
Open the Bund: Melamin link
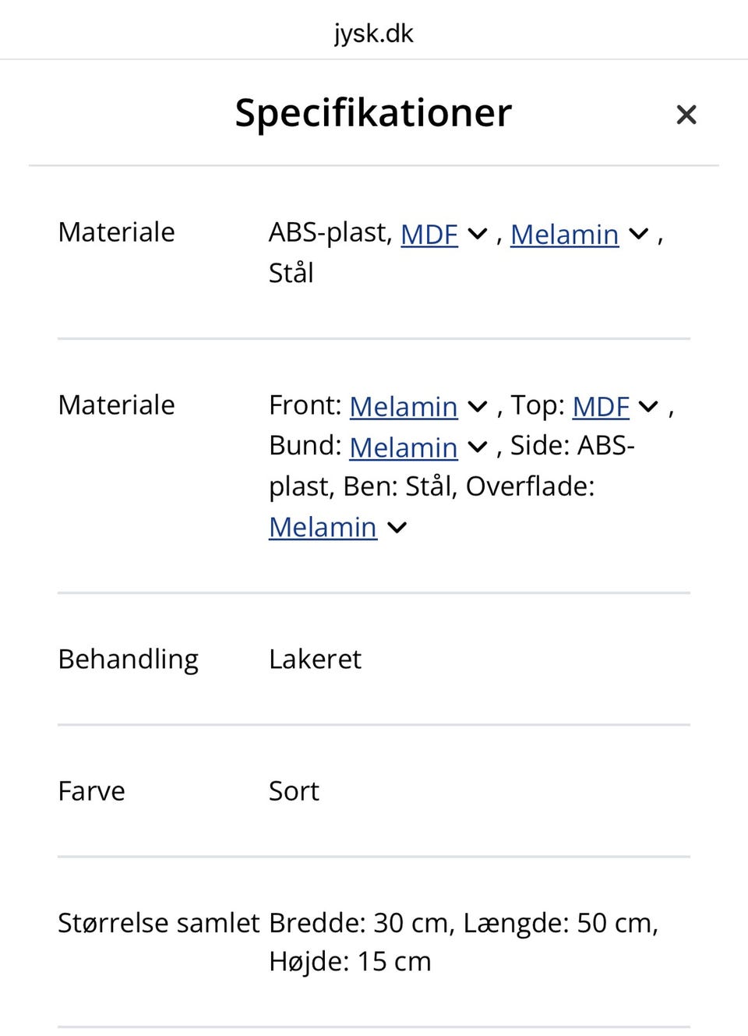pyautogui.click(x=403, y=447)
